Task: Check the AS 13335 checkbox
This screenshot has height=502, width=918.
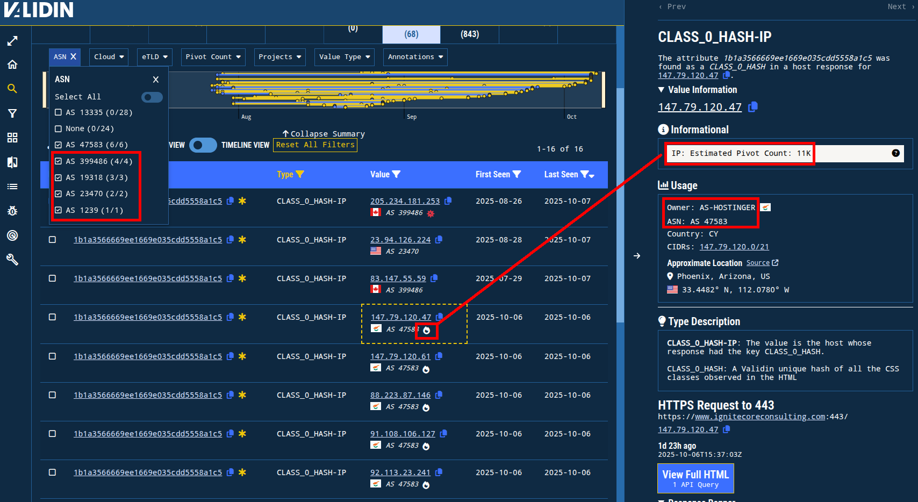Action: click(59, 112)
